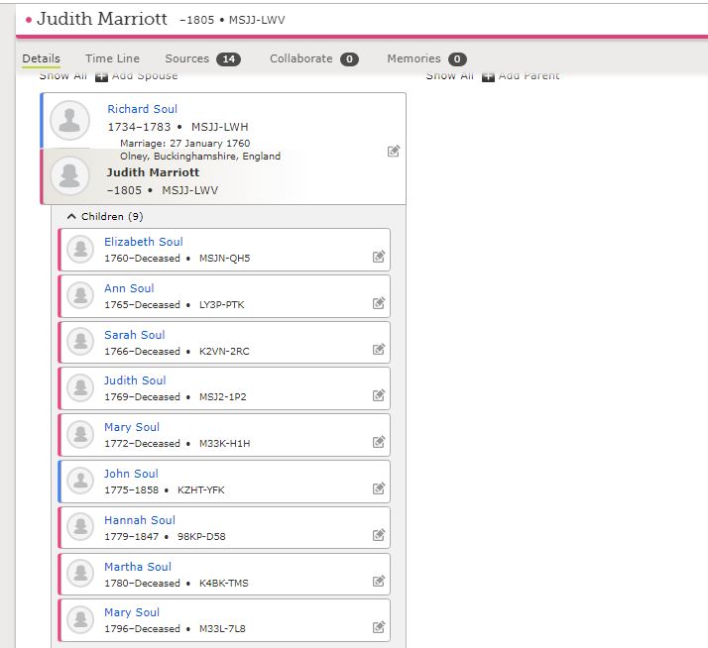Click Richard Soul's ID MSJJ-LWH

(x=220, y=127)
